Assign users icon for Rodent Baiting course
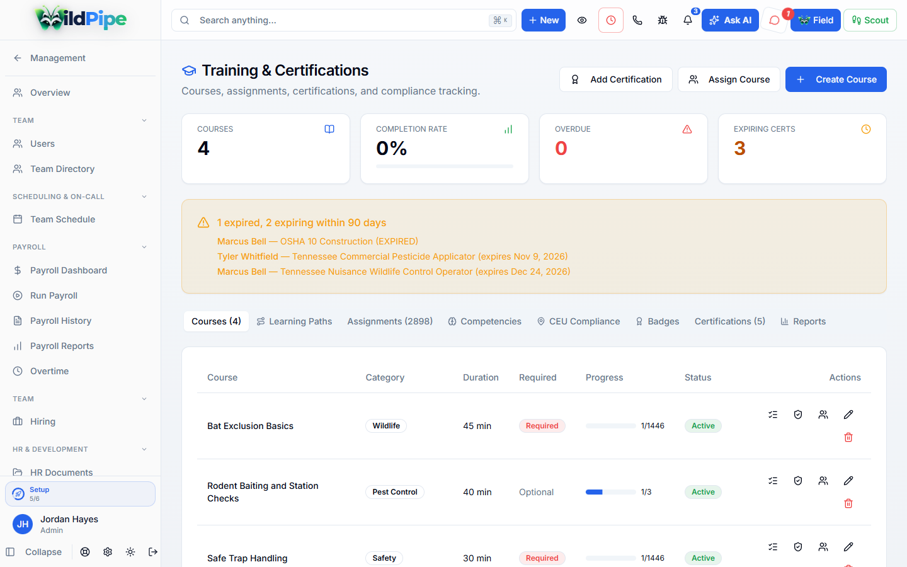Image resolution: width=907 pixels, height=567 pixels. 823,481
